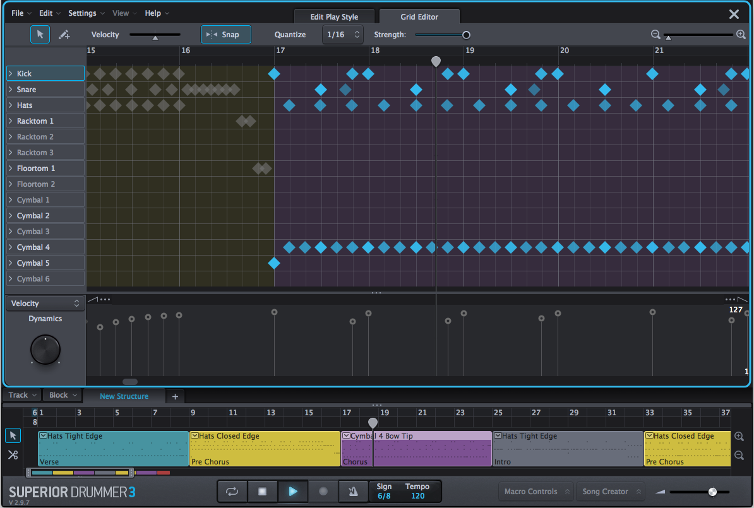Click the master volume icon
754x508 pixels.
tap(661, 492)
